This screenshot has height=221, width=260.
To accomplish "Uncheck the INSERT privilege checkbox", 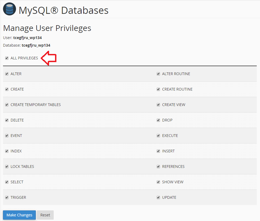I will tap(158, 151).
